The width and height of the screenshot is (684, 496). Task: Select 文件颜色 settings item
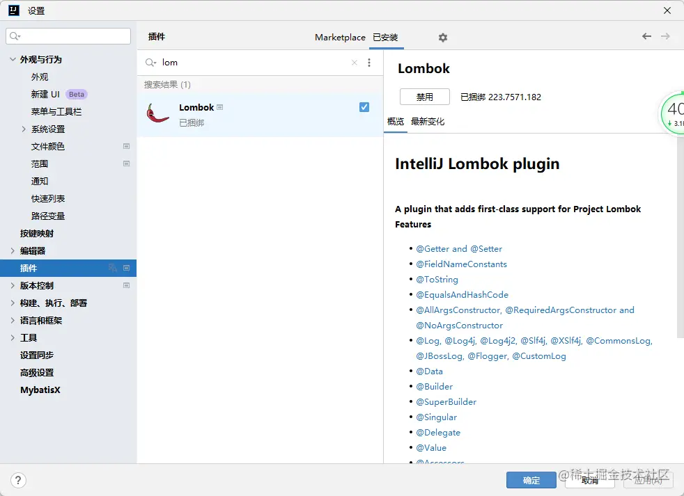(x=47, y=147)
